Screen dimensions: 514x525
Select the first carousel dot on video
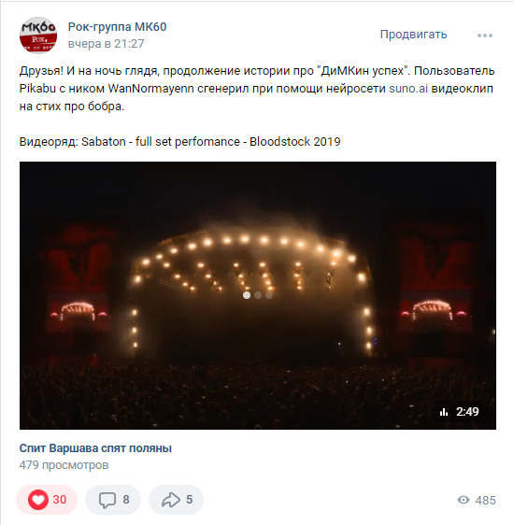click(247, 295)
